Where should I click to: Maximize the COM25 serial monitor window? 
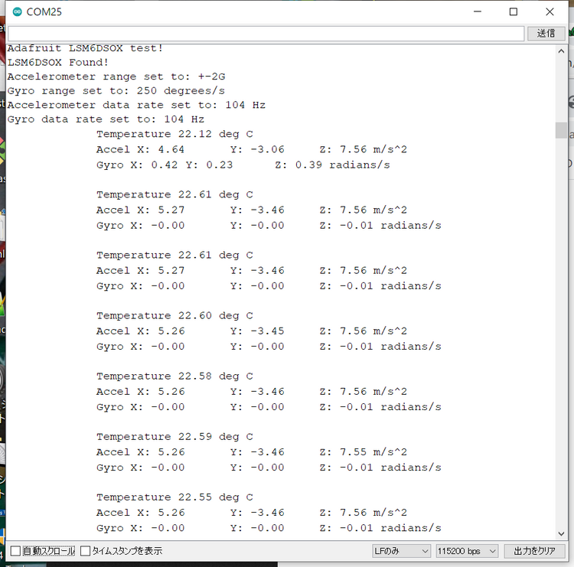point(514,11)
